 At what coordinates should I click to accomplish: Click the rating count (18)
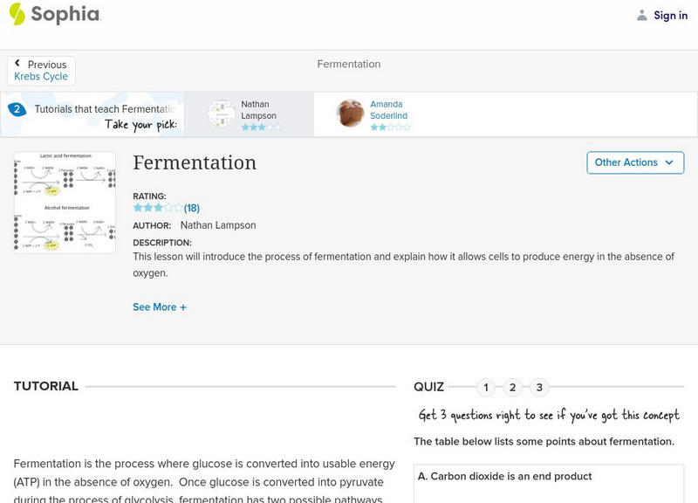pyautogui.click(x=192, y=208)
